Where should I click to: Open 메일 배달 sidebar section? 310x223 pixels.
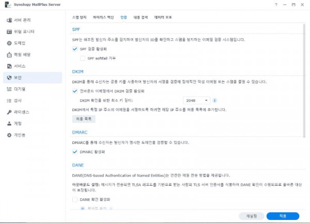pos(23,54)
